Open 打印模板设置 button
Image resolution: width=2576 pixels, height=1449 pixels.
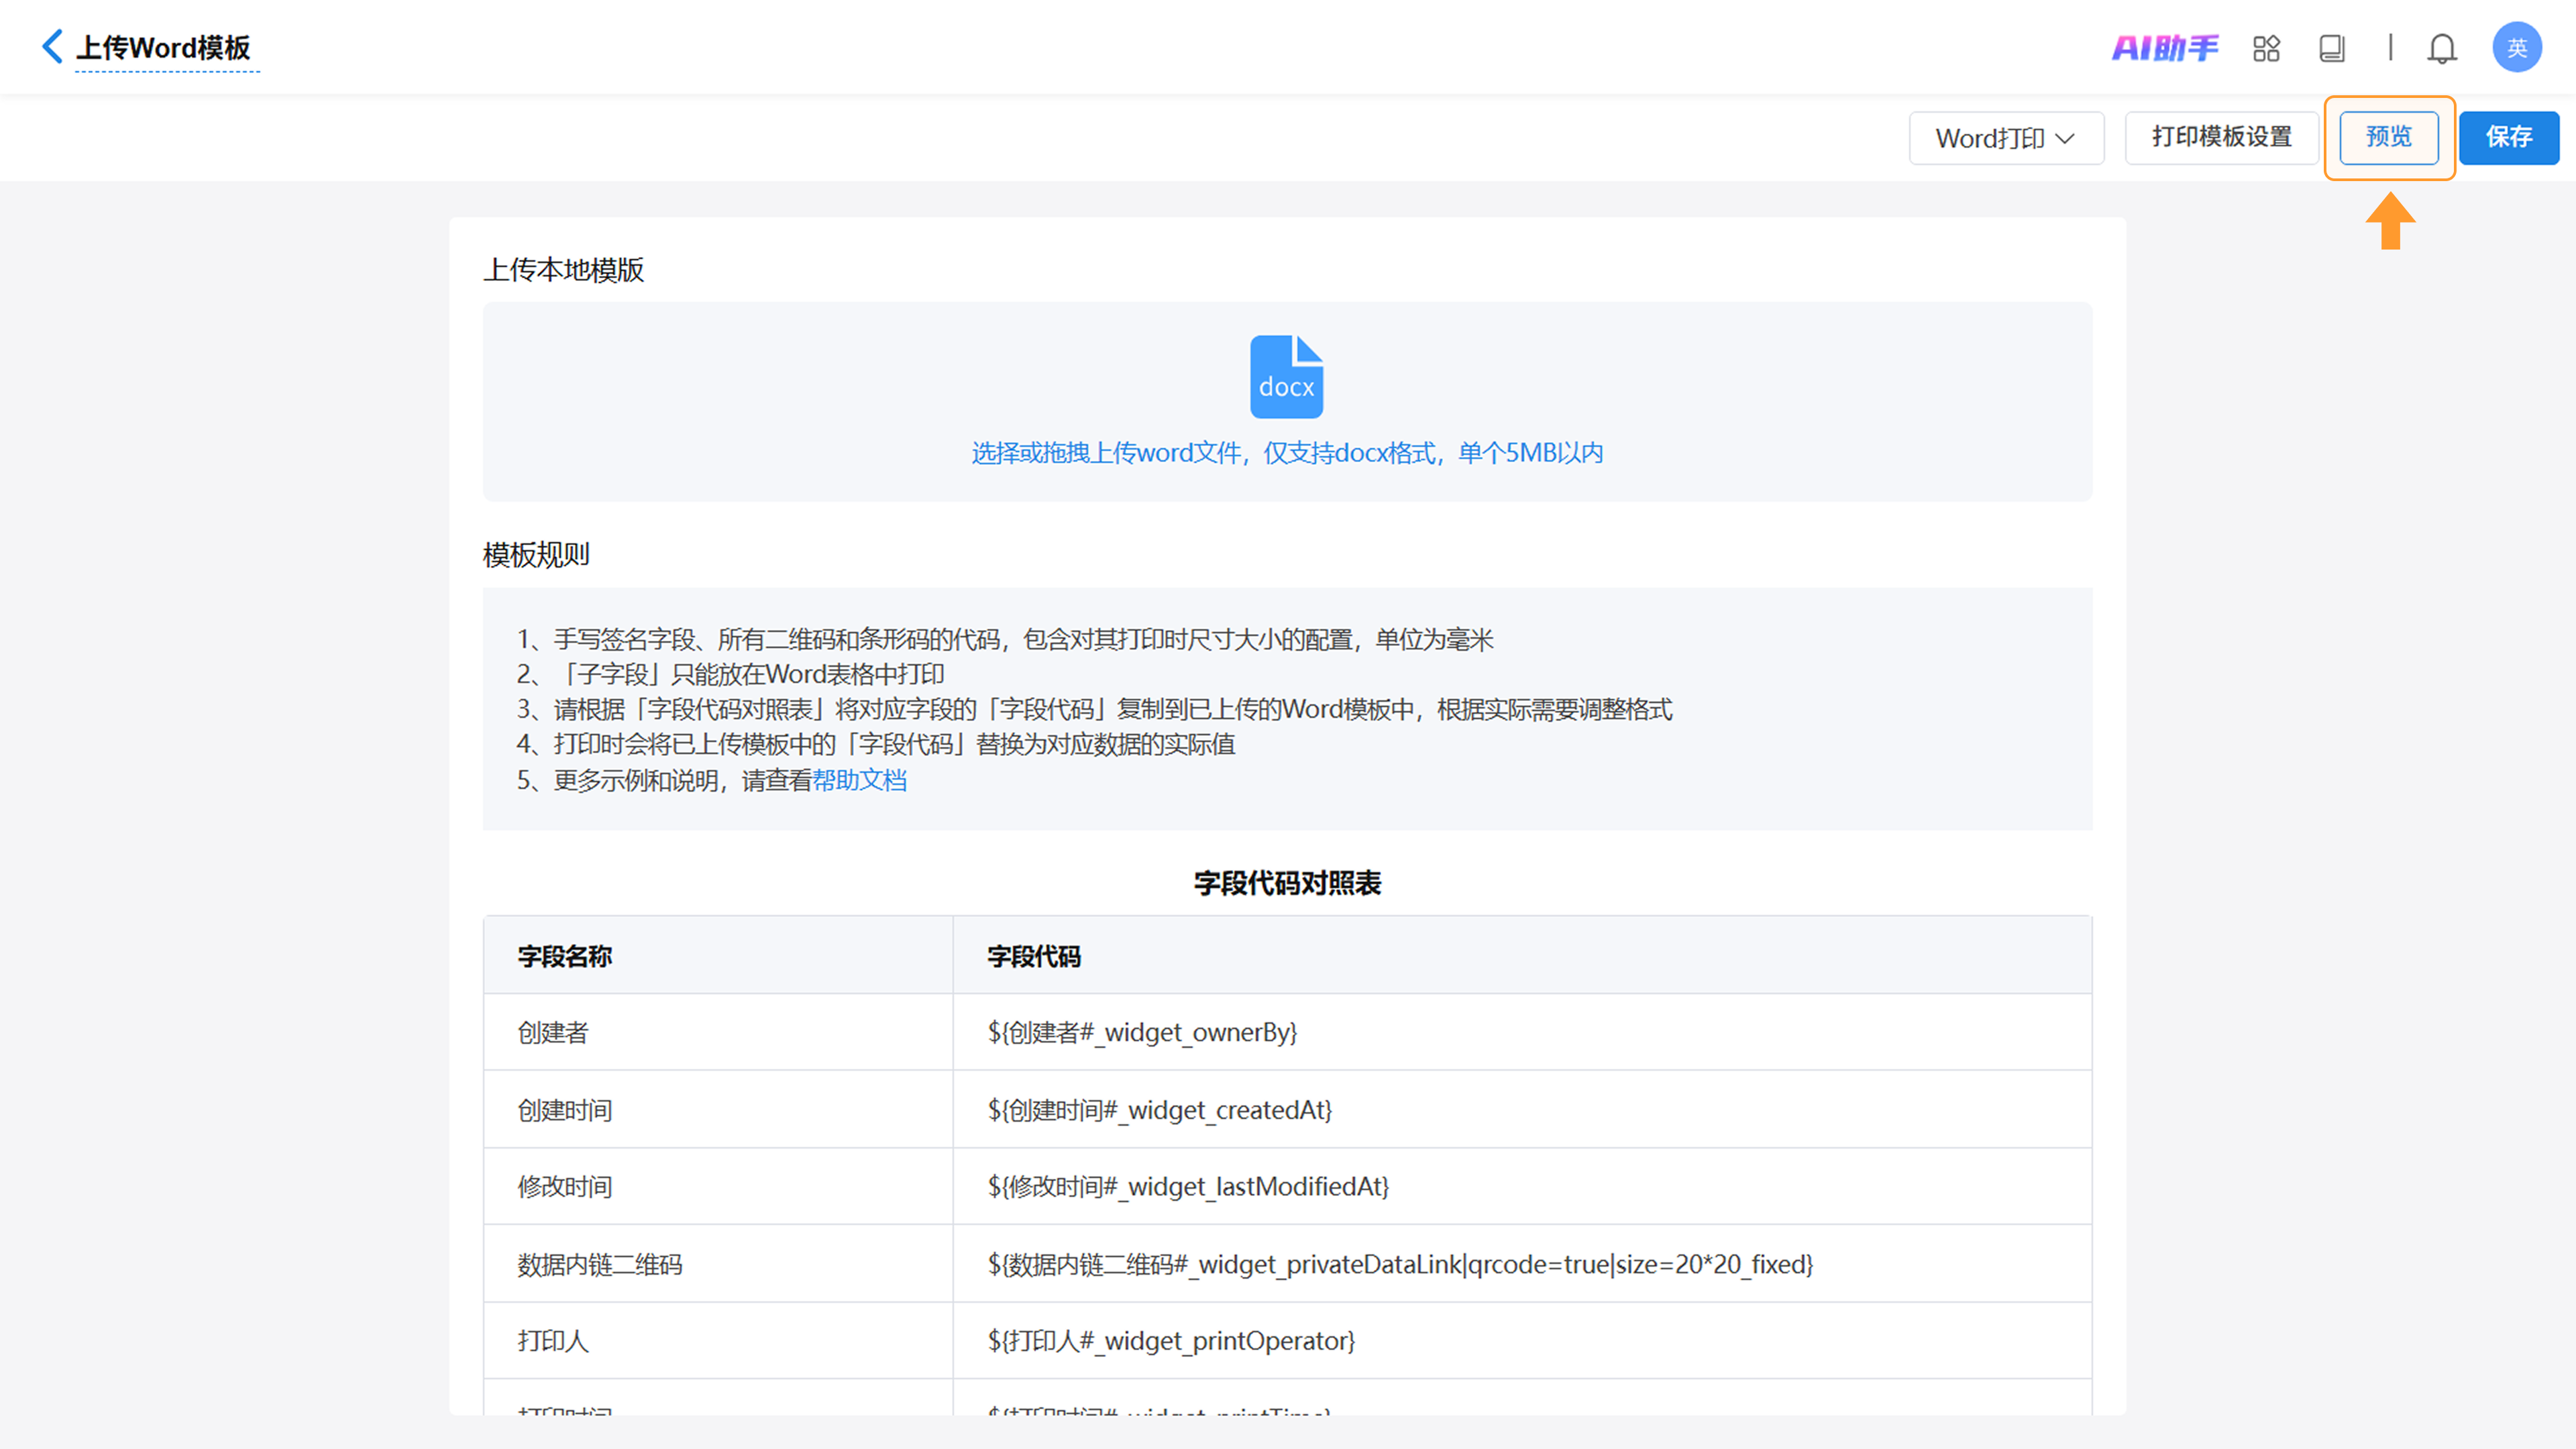2221,137
